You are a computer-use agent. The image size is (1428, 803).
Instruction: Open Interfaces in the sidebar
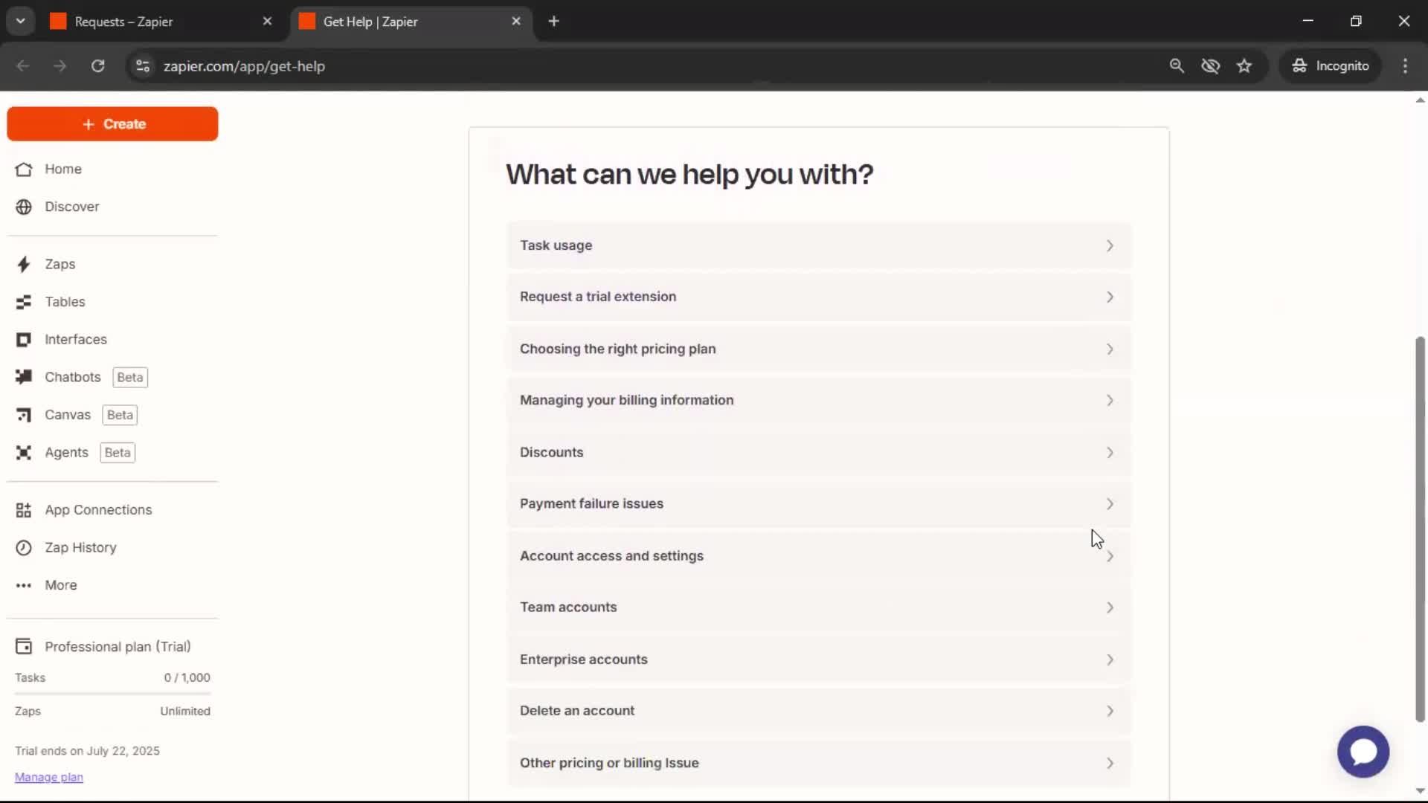tap(76, 340)
